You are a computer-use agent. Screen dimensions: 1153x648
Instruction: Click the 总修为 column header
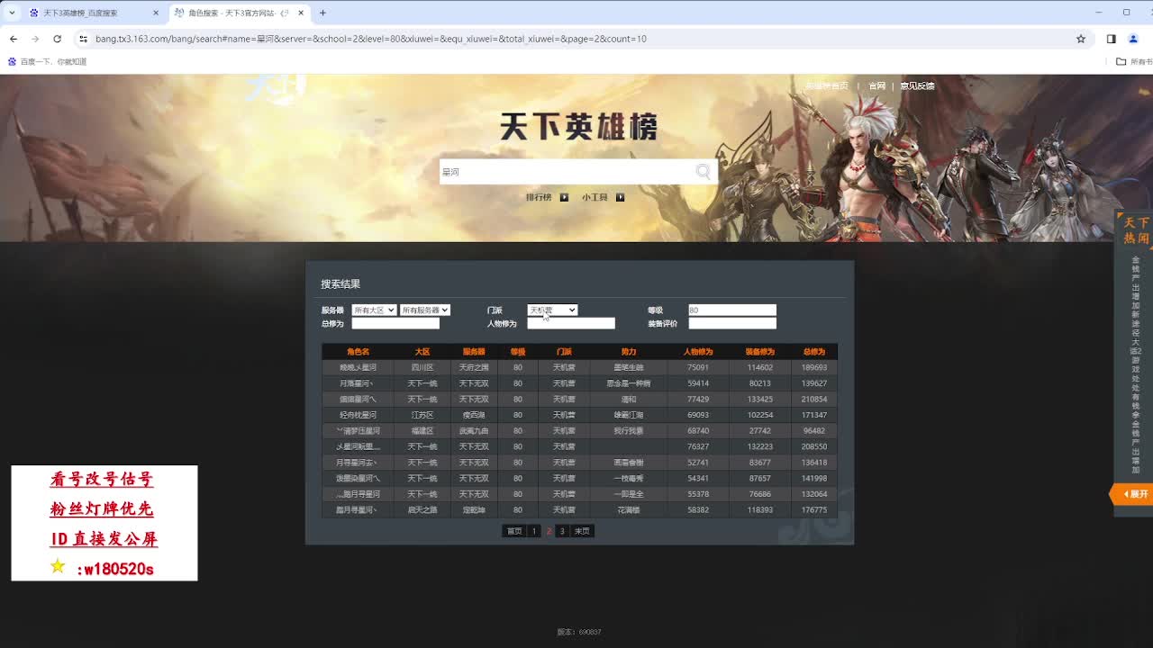(813, 352)
